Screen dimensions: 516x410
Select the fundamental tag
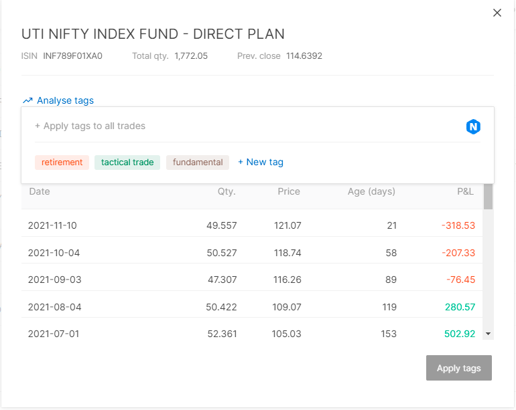tap(198, 163)
